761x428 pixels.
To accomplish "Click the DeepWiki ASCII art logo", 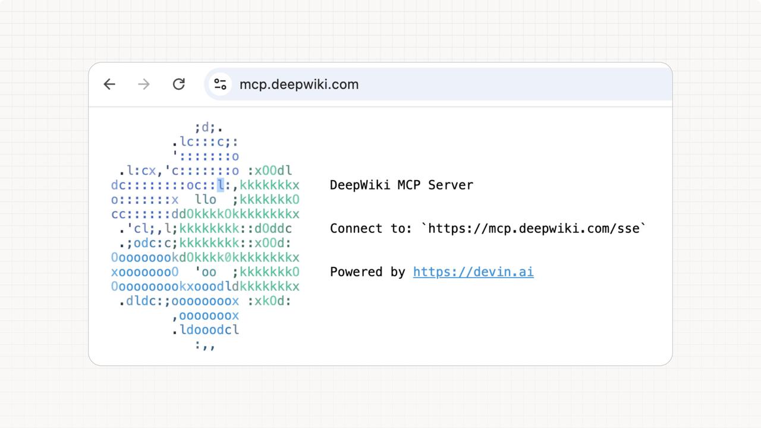I will tap(205, 236).
